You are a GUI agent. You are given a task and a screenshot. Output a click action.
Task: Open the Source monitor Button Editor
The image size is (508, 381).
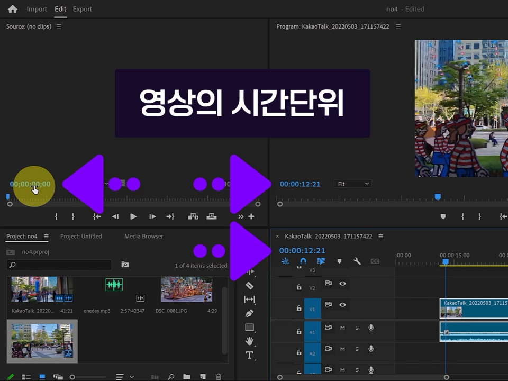coord(251,216)
